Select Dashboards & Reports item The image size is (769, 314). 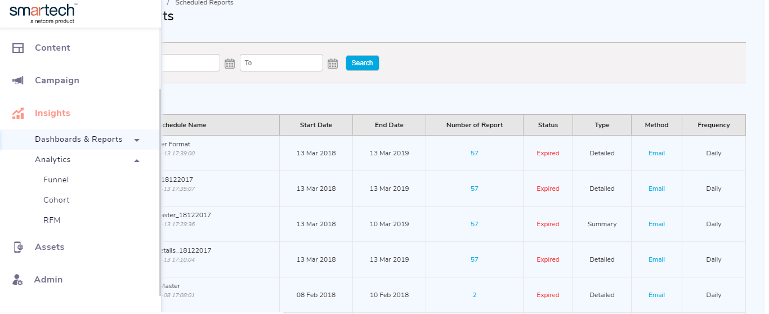coord(79,139)
